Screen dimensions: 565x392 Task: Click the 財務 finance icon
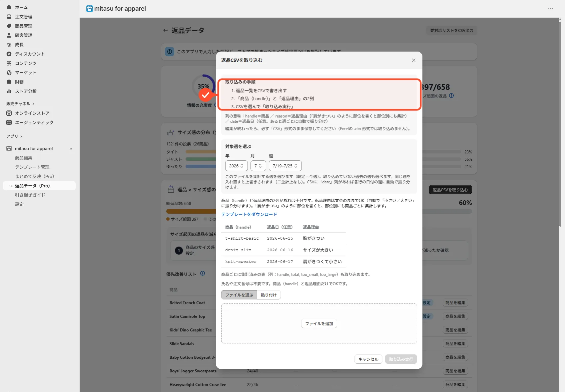[x=9, y=82]
